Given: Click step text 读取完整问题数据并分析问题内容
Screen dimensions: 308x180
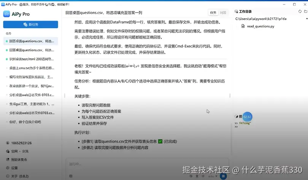Looking at the screenshot, I should pyautogui.click(x=121, y=148).
